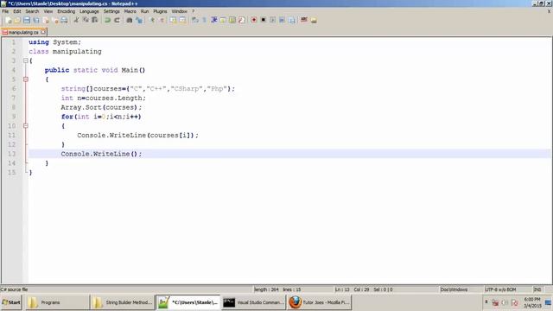Click line number 11 in the margin

point(11,136)
